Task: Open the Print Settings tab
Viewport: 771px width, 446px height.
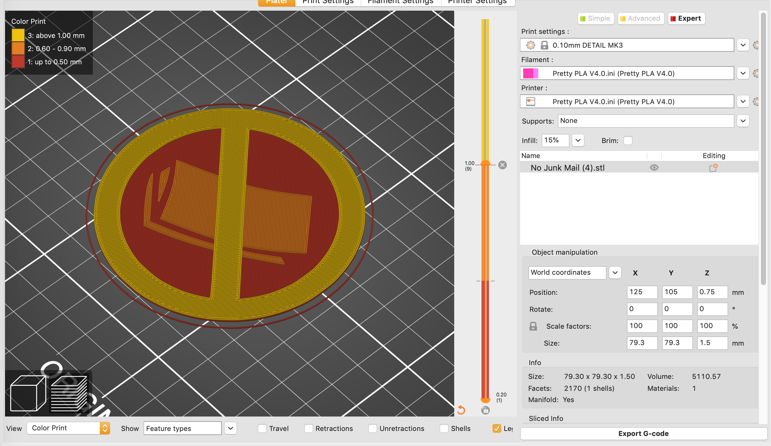Action: pos(328,2)
